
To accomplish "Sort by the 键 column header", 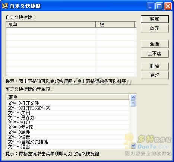I will [x=115, y=25].
